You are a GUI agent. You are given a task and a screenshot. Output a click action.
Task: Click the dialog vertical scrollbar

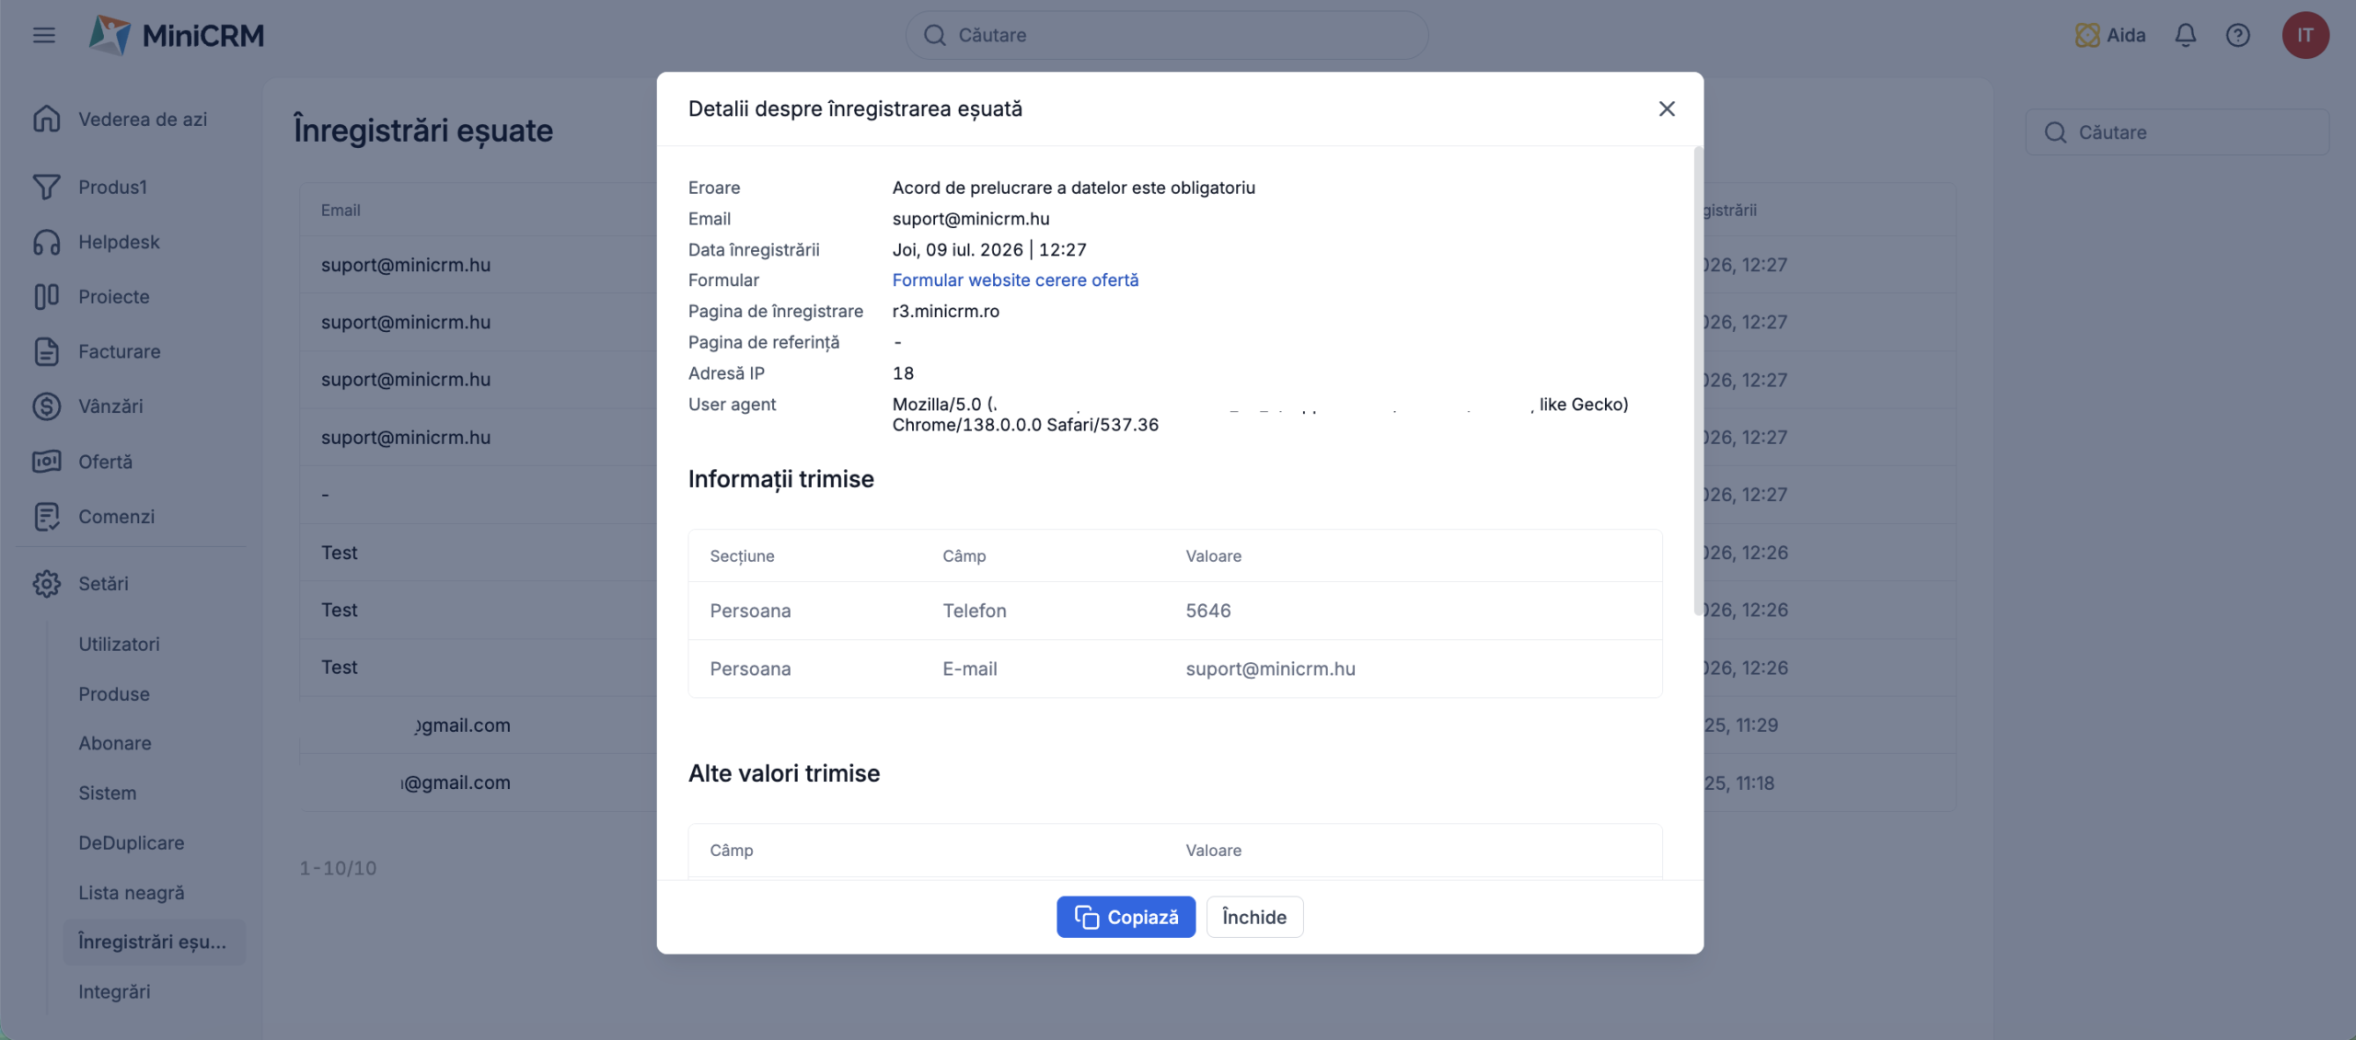coord(1698,381)
